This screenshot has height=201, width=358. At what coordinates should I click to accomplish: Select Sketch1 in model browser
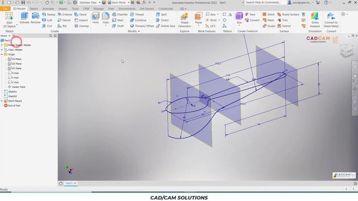point(11,92)
